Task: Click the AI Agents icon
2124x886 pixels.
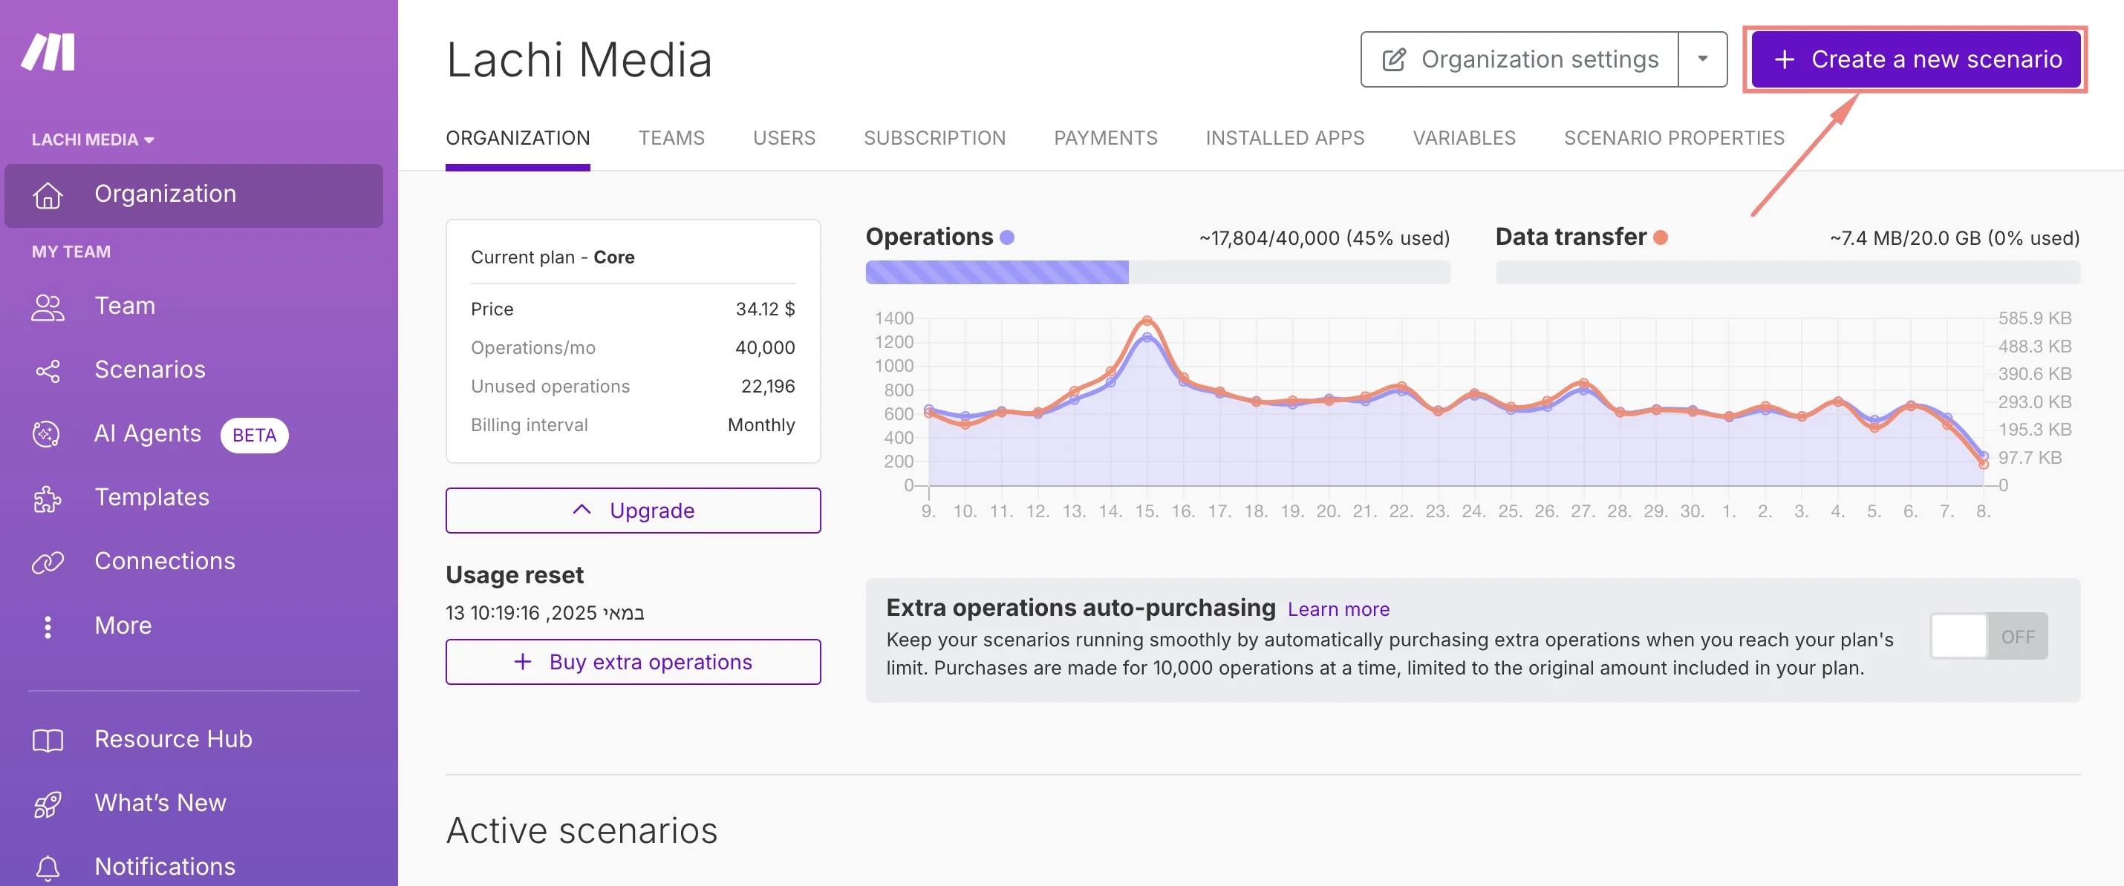Action: pos(46,433)
